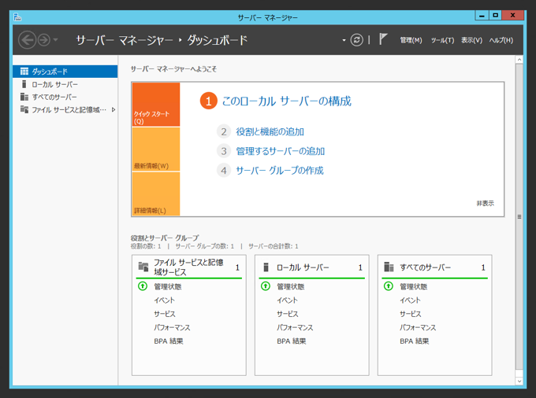Open サービス in ローカル サーバー tile
Image resolution: width=536 pixels, height=398 pixels.
(x=288, y=314)
